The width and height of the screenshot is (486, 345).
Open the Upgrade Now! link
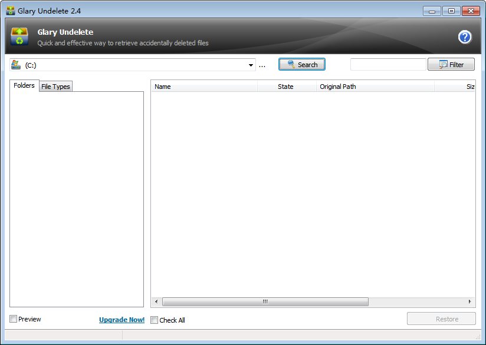(x=121, y=320)
